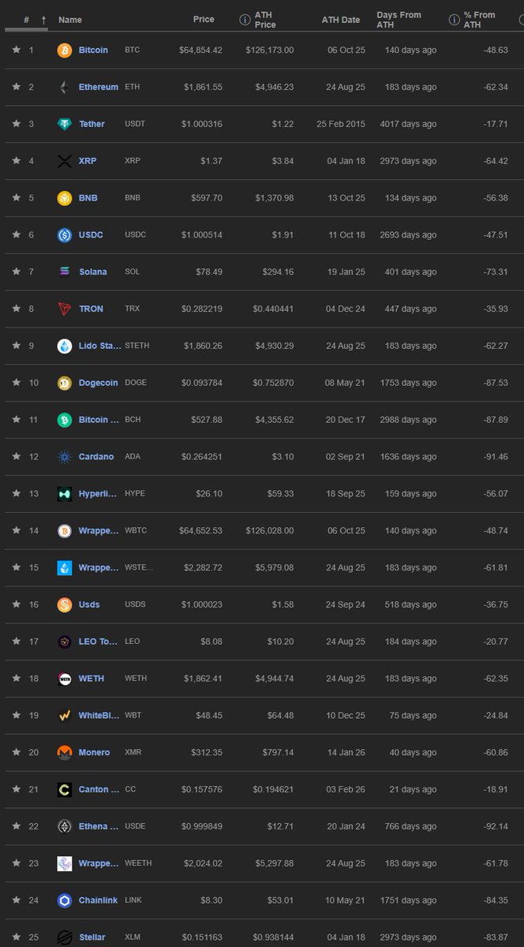The image size is (524, 947).
Task: Click the WhiteBIT Coin logo icon
Action: click(65, 716)
